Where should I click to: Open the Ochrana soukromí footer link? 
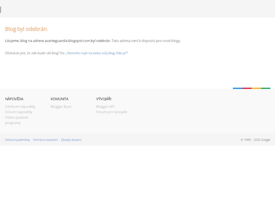(x=45, y=140)
